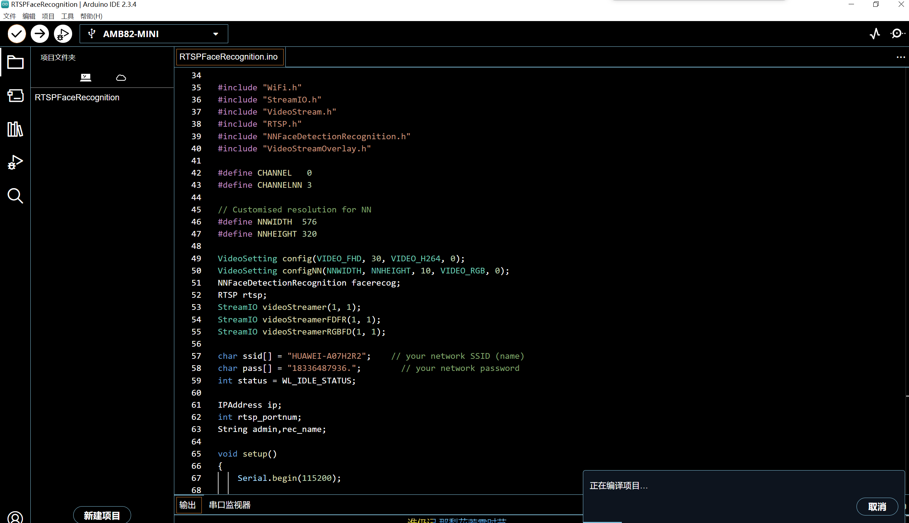The height and width of the screenshot is (523, 909).
Task: Open the 项目 menu
Action: (x=48, y=16)
